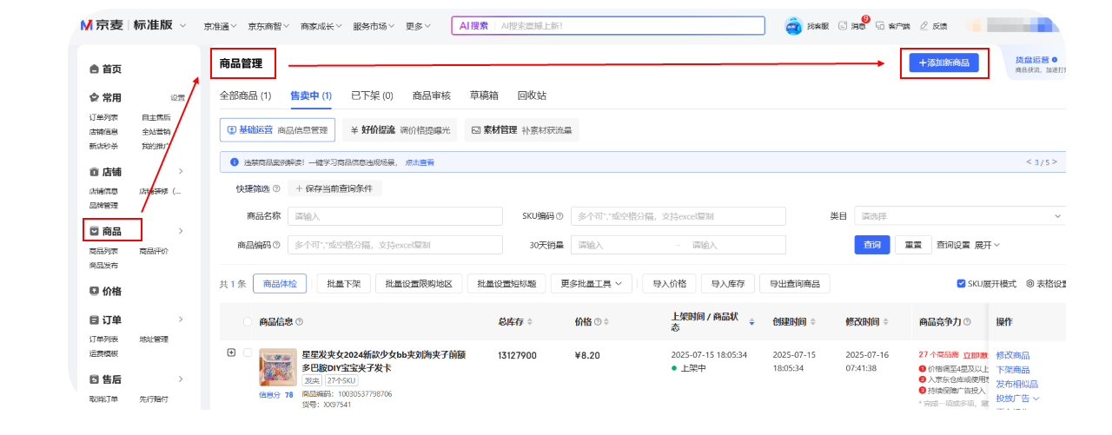Click the 找客服 robot avatar icon
The width and height of the screenshot is (1112, 435).
(794, 26)
